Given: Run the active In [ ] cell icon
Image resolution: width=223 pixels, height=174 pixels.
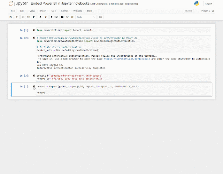Looking at the screenshot, I should pos(34,86).
